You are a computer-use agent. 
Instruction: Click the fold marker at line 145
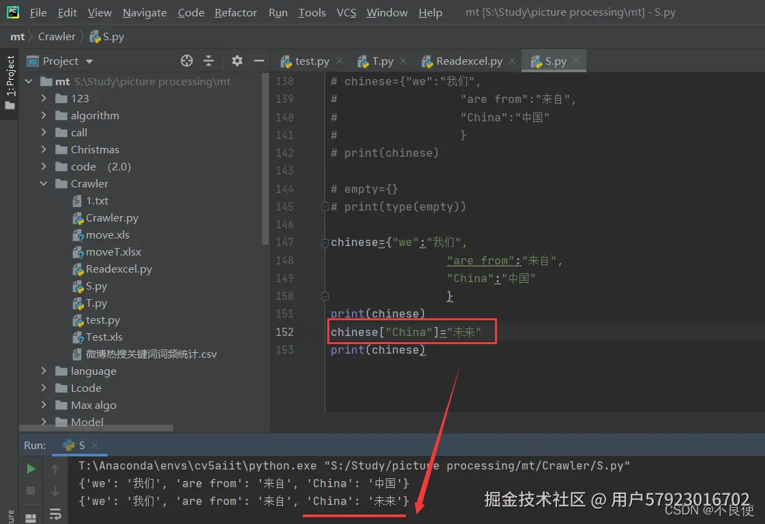click(x=325, y=206)
